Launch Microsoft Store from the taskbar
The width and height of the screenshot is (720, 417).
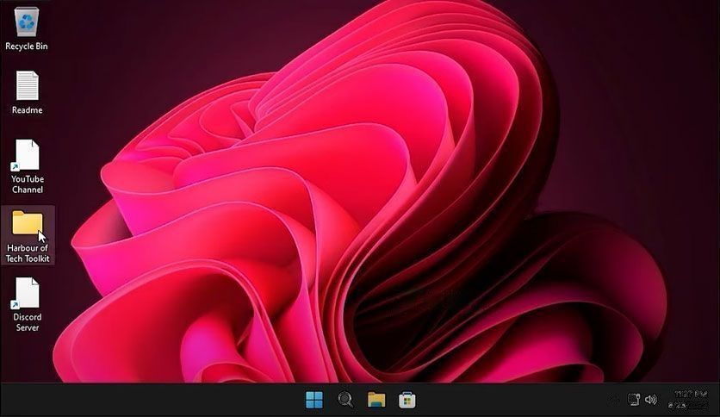(x=407, y=400)
